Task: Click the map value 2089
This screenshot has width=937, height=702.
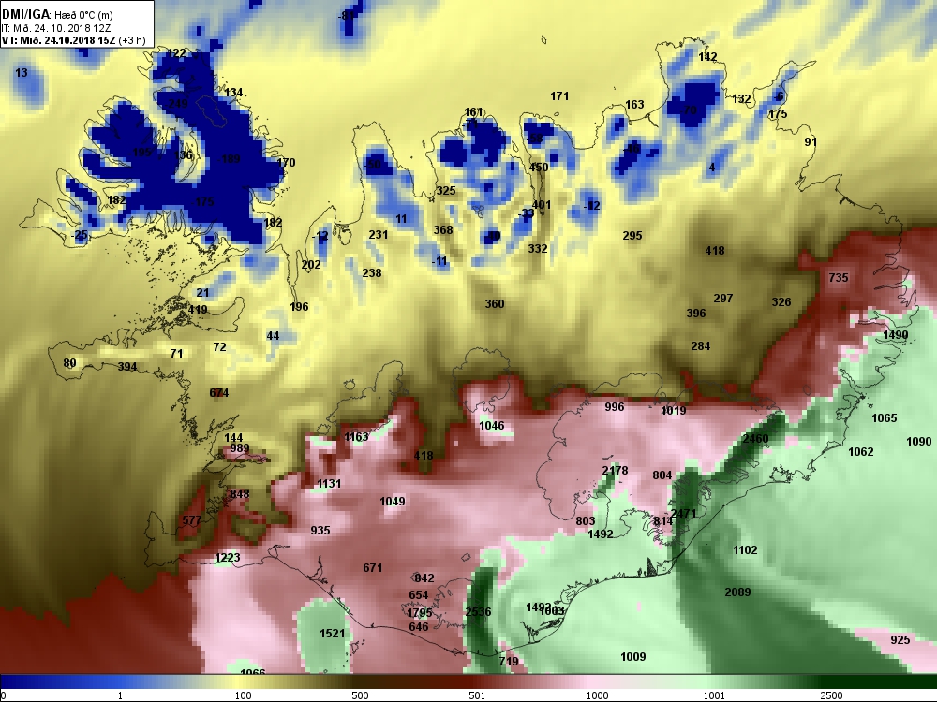Action: 737,592
